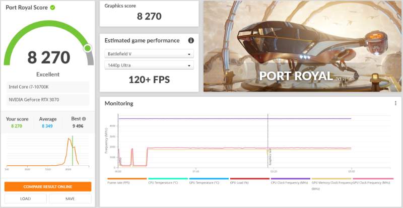Toggle the GPU Load (%) legend entry
Screen dimensions: 403x208
coord(249,181)
